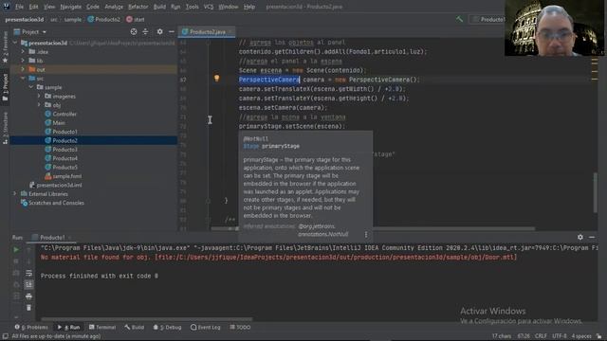Click the start method breadcrumb
The height and width of the screenshot is (341, 607).
[136, 19]
